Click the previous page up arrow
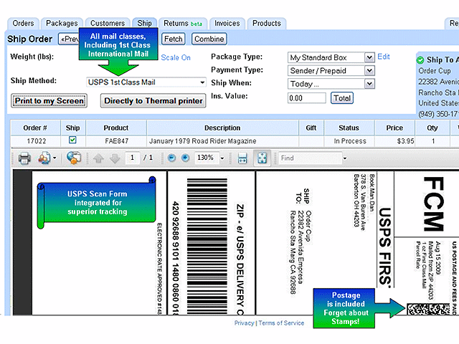The width and height of the screenshot is (459, 344). click(x=99, y=158)
